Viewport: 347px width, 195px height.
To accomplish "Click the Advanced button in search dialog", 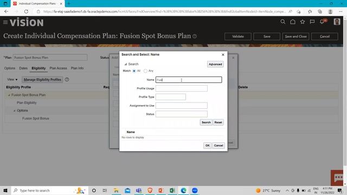I will (x=215, y=64).
